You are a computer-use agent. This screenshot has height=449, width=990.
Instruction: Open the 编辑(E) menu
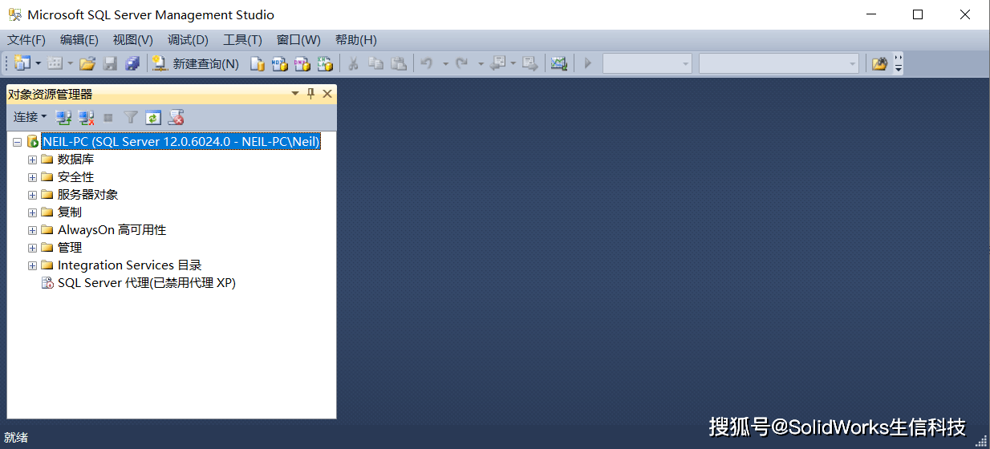[79, 40]
